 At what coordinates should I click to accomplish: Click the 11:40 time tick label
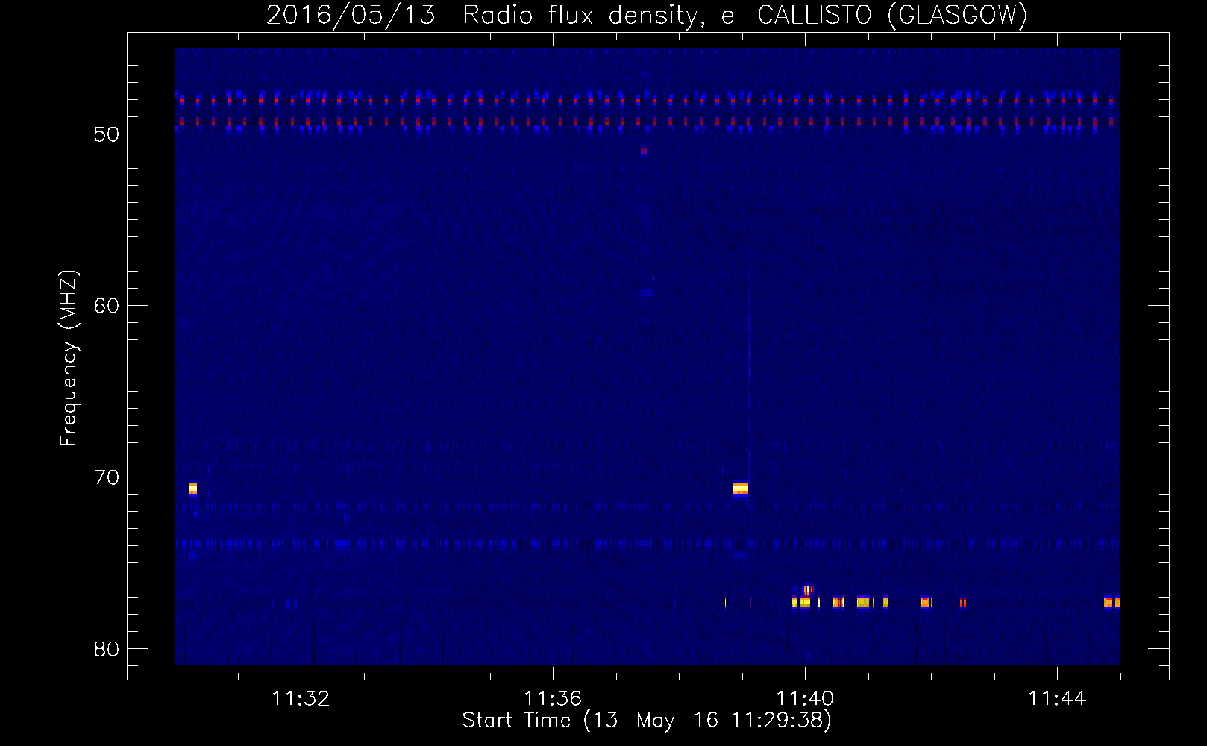[805, 699]
